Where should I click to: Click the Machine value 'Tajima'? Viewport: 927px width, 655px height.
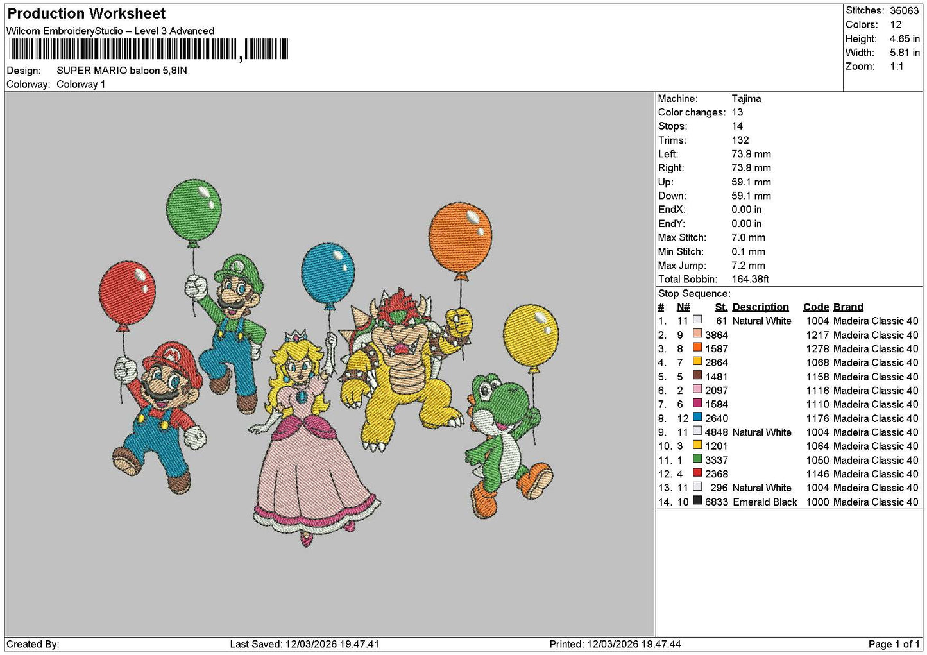(x=746, y=98)
